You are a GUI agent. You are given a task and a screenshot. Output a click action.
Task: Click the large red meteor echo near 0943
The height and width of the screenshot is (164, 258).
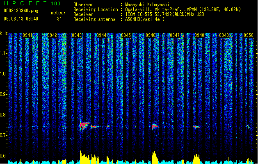coord(84,126)
